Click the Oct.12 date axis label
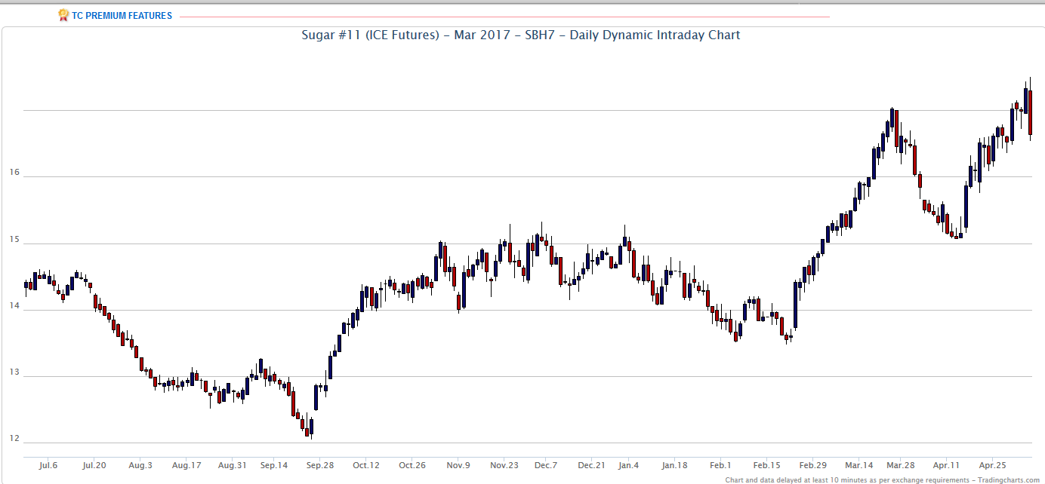This screenshot has width=1045, height=484. pyautogui.click(x=365, y=465)
